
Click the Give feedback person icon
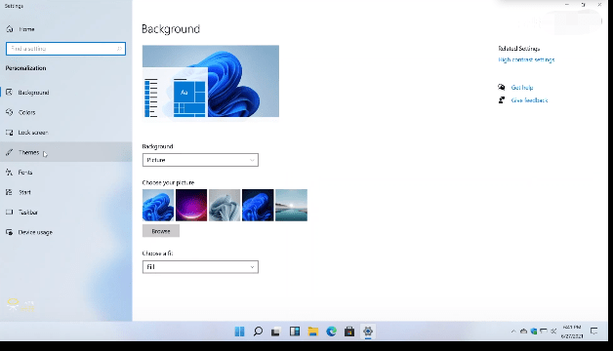(502, 100)
